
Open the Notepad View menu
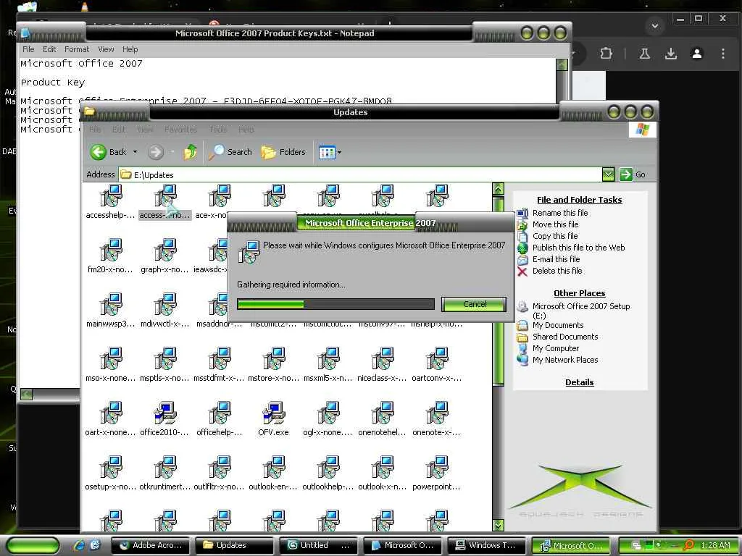(106, 49)
